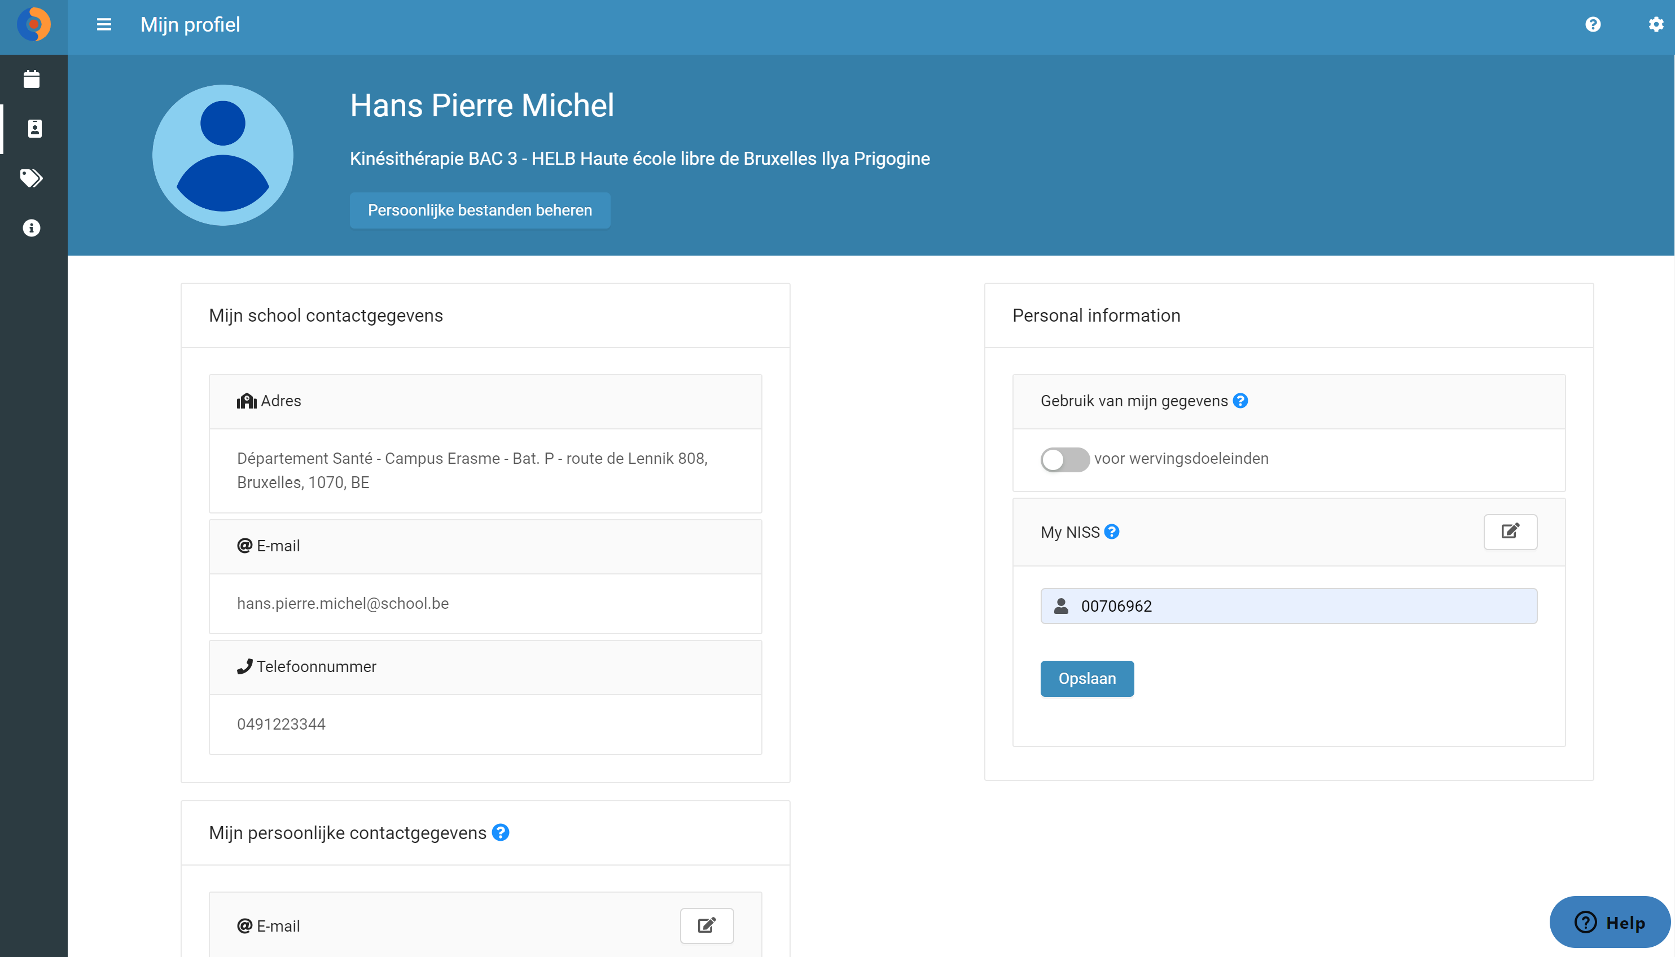
Task: Click the @ icon in school E-mail header
Action: [244, 546]
